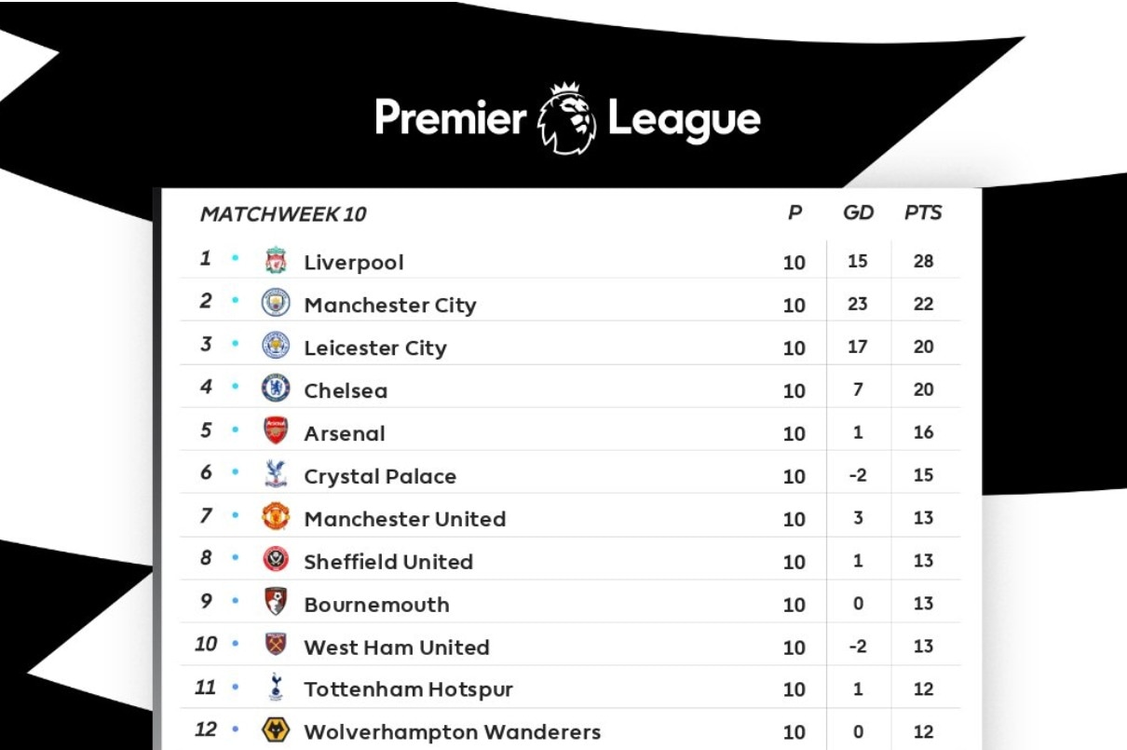This screenshot has height=750, width=1127.
Task: Click the Manchester City club badge
Action: pyautogui.click(x=276, y=304)
